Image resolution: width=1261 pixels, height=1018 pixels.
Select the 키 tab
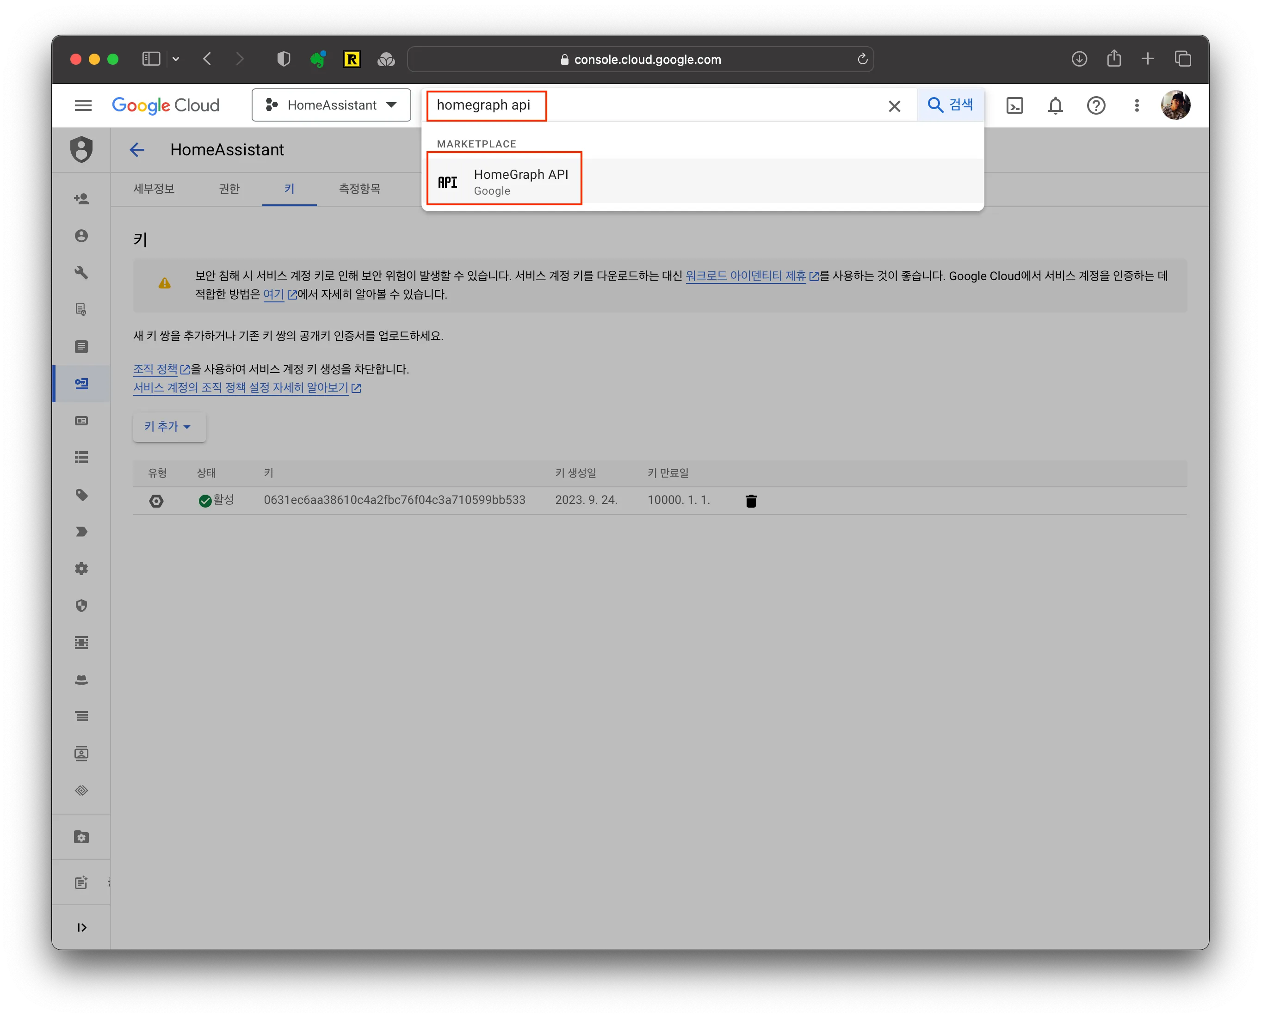tap(289, 189)
